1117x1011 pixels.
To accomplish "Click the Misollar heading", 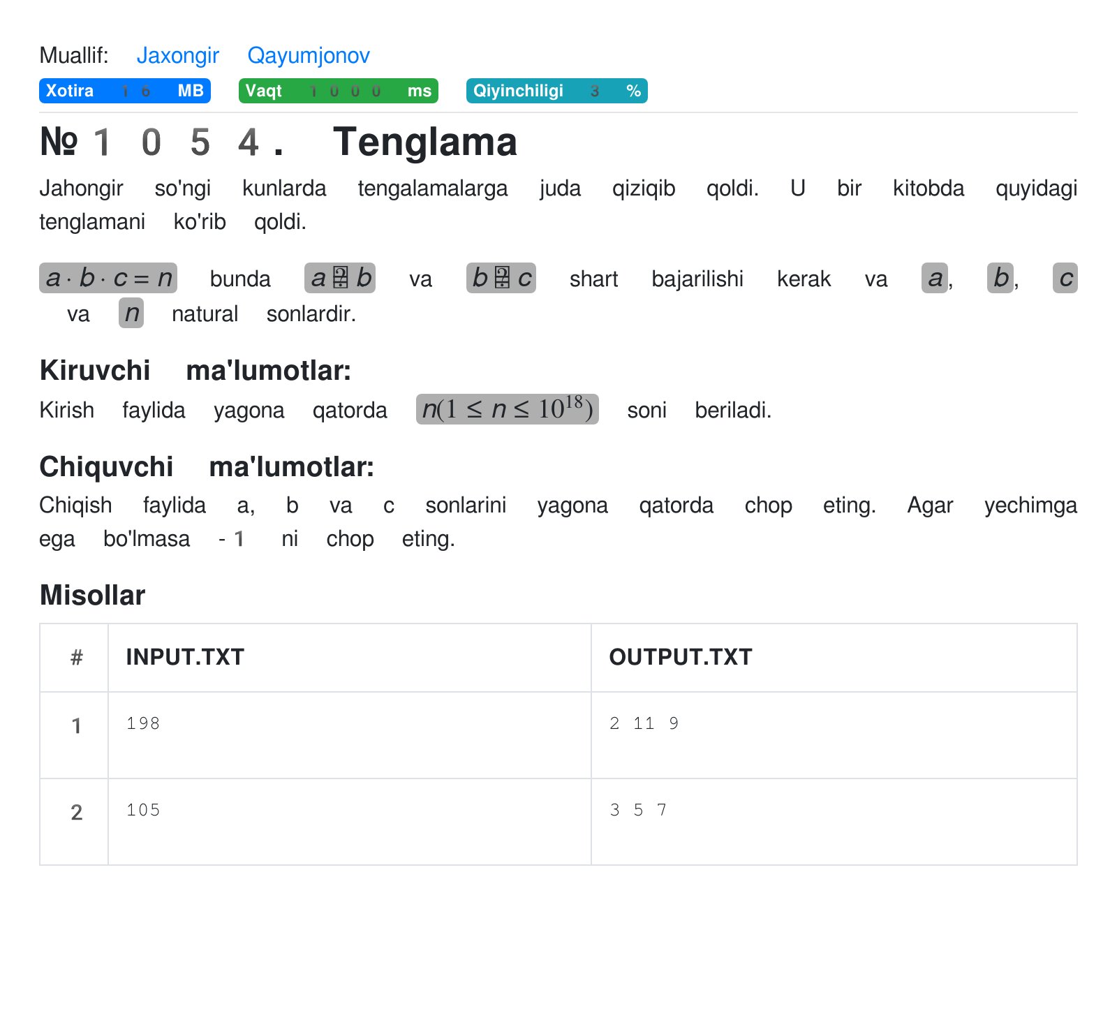I will click(x=92, y=595).
